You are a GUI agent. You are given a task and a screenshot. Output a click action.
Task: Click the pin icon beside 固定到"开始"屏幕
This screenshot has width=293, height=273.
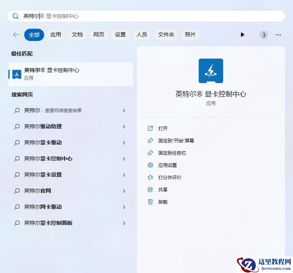(150, 141)
